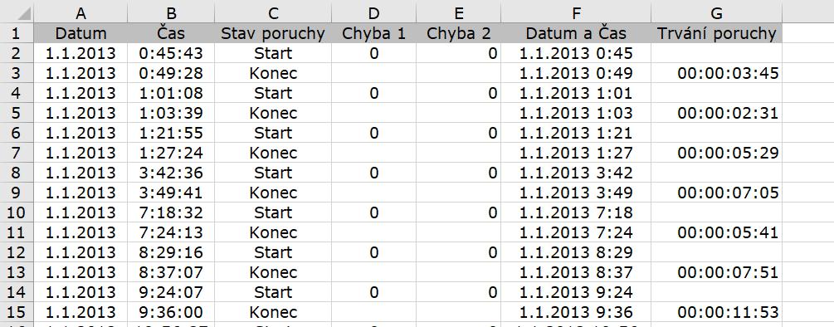834x327 pixels.
Task: Select cell with time 0:45:43
Action: pos(171,53)
